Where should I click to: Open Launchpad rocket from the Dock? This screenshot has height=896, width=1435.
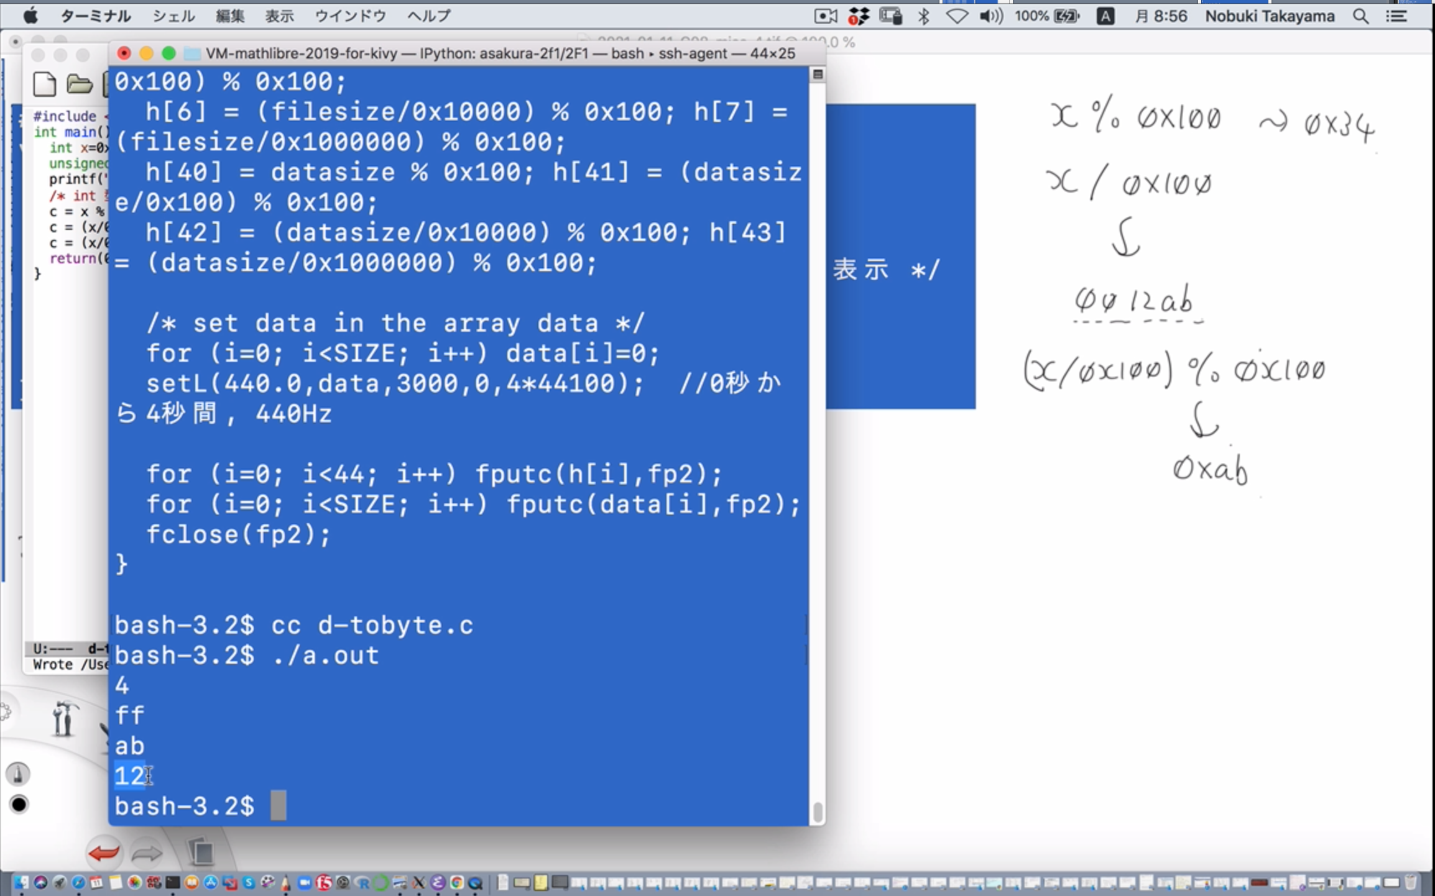pos(60,882)
